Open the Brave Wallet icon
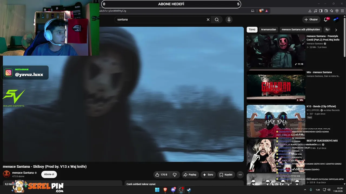Screen dimensions: 346x194 [326, 11]
